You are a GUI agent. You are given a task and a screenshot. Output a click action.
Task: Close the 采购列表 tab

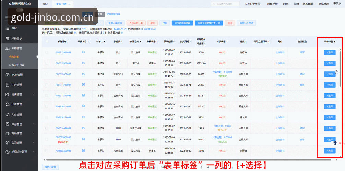(69, 4)
